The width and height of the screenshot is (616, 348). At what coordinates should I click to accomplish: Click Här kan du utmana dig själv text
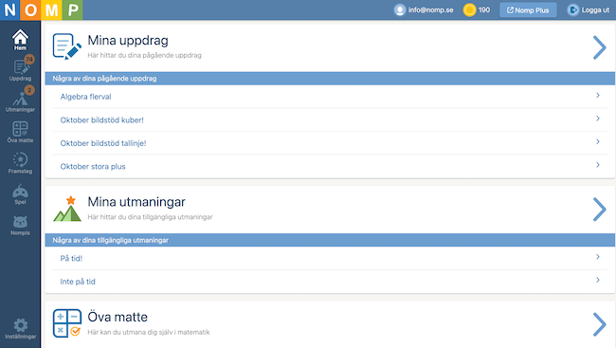tap(149, 332)
